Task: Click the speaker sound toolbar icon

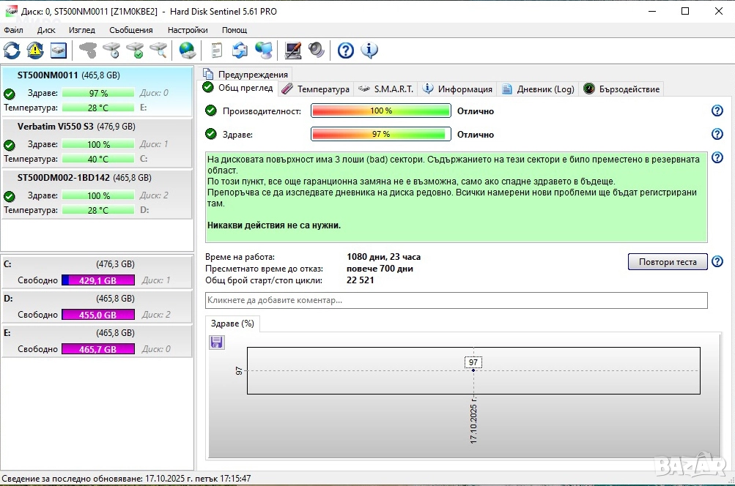Action: (317, 50)
